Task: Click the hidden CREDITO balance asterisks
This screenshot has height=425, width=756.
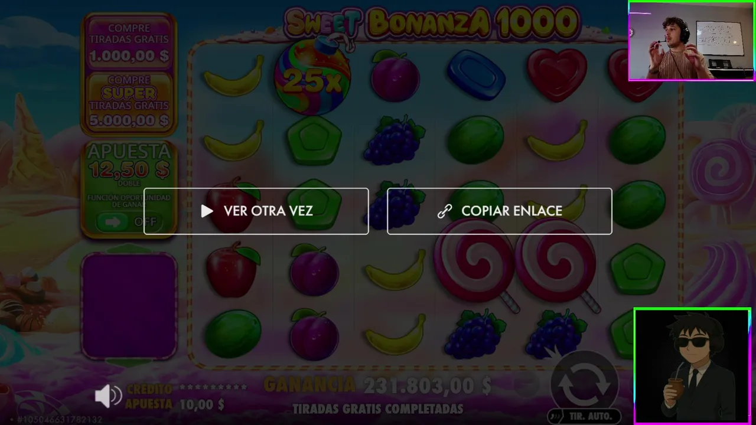Action: pos(213,388)
